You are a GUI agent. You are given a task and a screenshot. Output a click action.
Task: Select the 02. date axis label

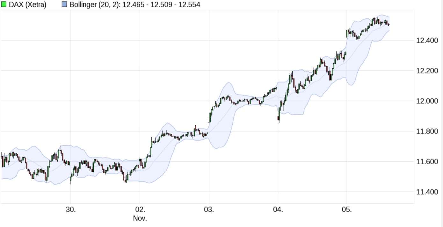(140, 210)
